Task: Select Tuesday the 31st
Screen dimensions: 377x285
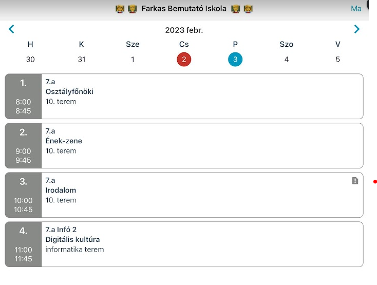Action: tap(82, 60)
